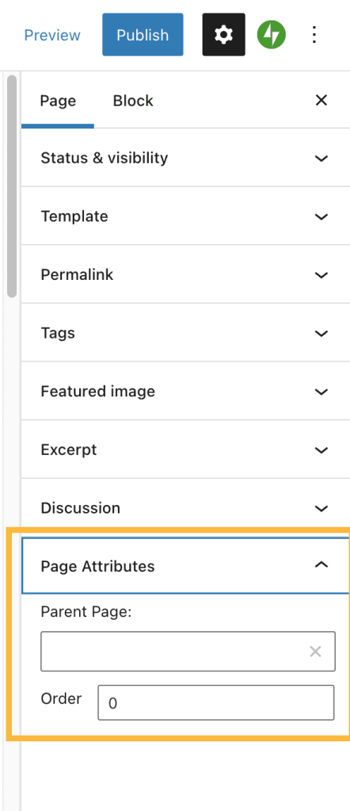The height and width of the screenshot is (811, 350).
Task: Open the Preview link
Action: click(x=52, y=35)
